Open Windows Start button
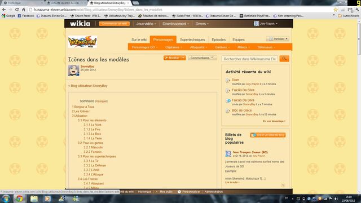361x203 pixels. point(6,198)
